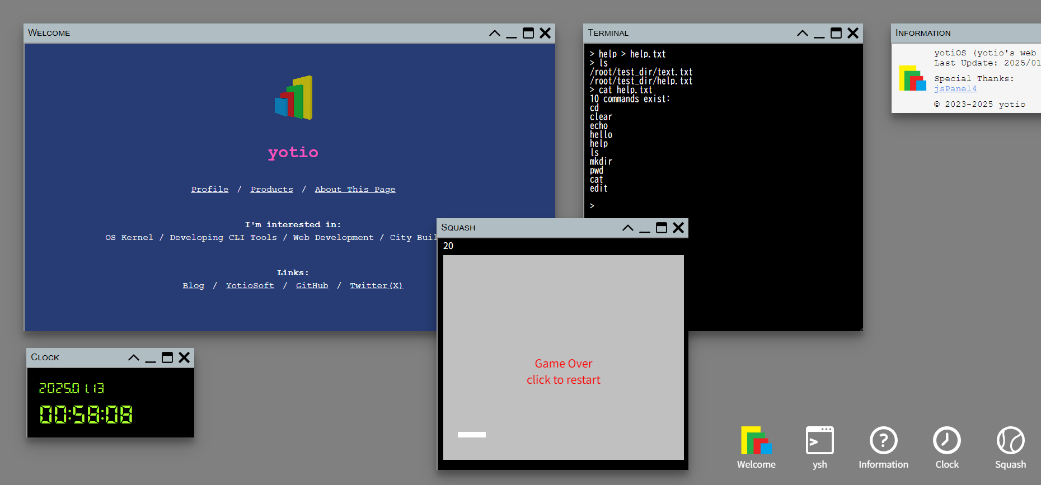Open the GitHub link
The width and height of the screenshot is (1041, 485).
point(312,286)
